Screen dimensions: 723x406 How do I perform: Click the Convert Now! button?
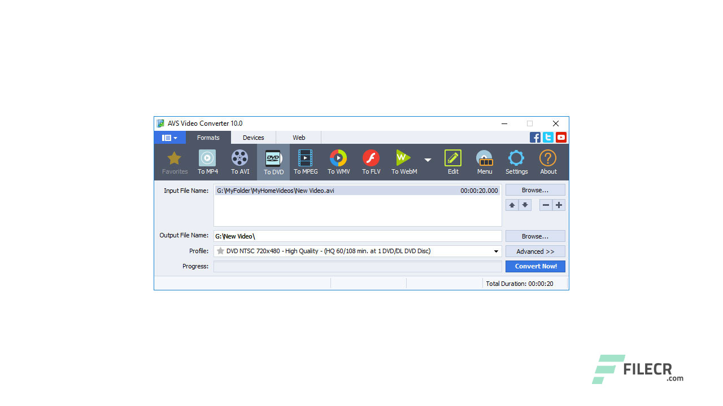pos(535,266)
